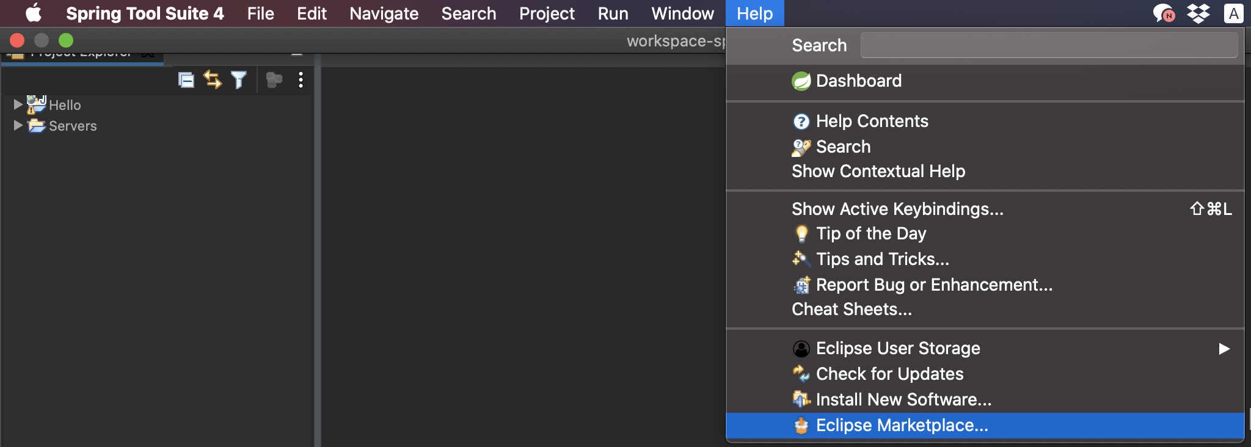The height and width of the screenshot is (447, 1251).
Task: Select Show Active Keybindings
Action: click(x=985, y=209)
